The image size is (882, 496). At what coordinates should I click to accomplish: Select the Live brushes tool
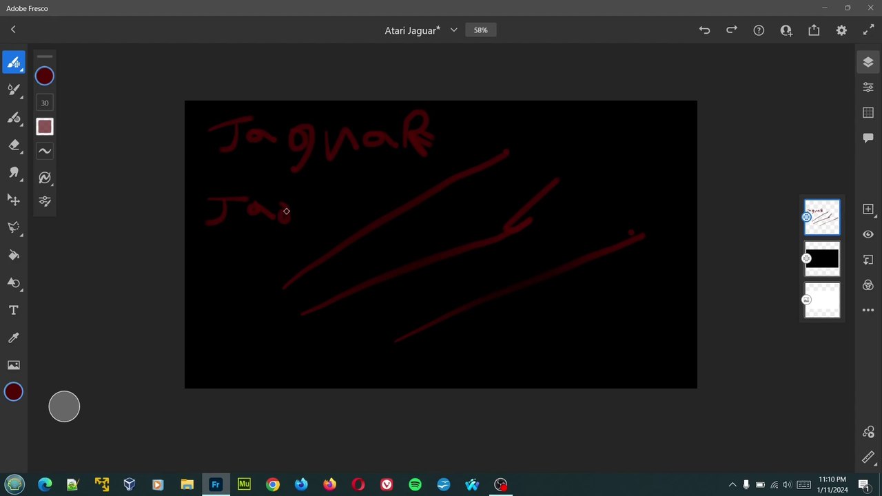(14, 90)
